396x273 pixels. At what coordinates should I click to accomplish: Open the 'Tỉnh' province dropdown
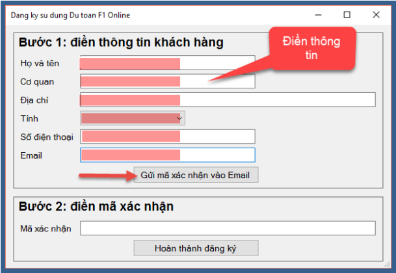(133, 118)
